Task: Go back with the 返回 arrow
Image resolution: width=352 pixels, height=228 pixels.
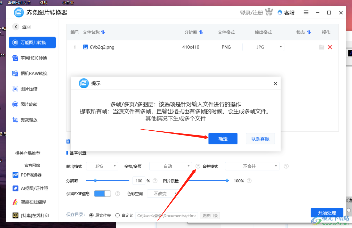Action: point(16,27)
